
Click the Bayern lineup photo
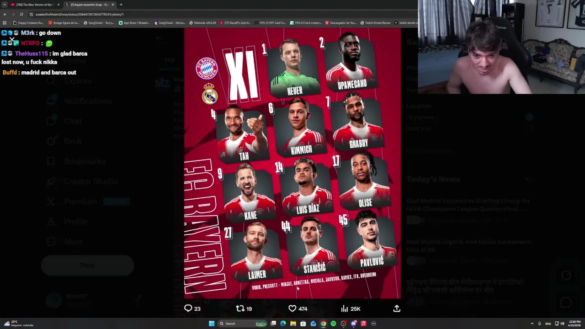pyautogui.click(x=292, y=163)
